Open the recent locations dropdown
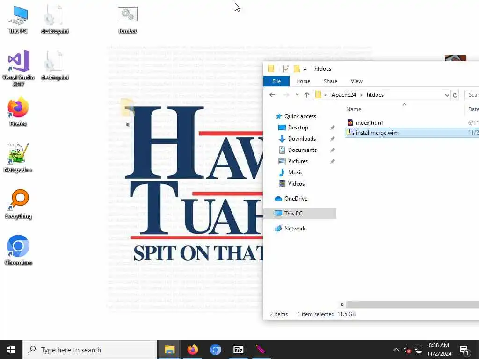Viewport: 479px width, 359px height. 297,95
